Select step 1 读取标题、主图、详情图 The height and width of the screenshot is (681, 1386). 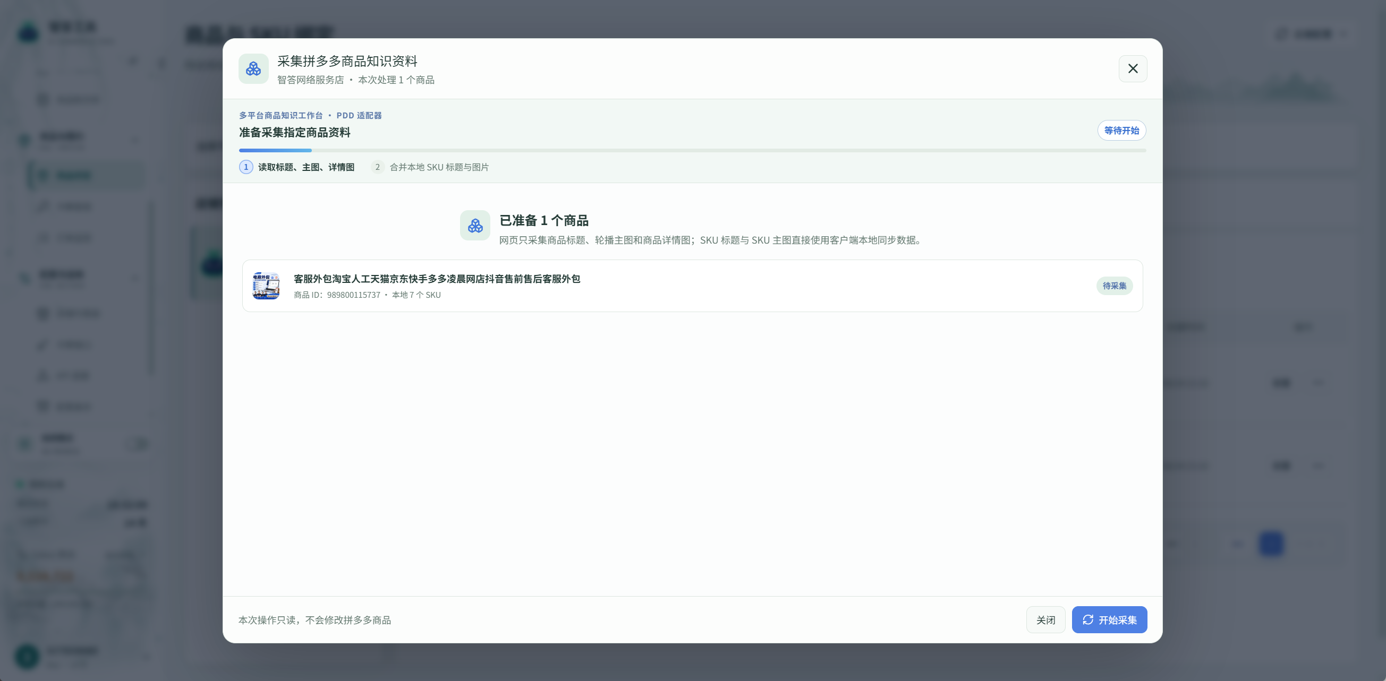coord(296,167)
